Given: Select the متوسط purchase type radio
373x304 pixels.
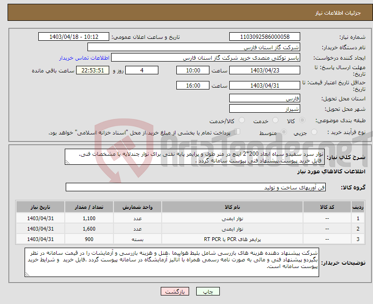Looking at the screenshot, I should (284, 132).
